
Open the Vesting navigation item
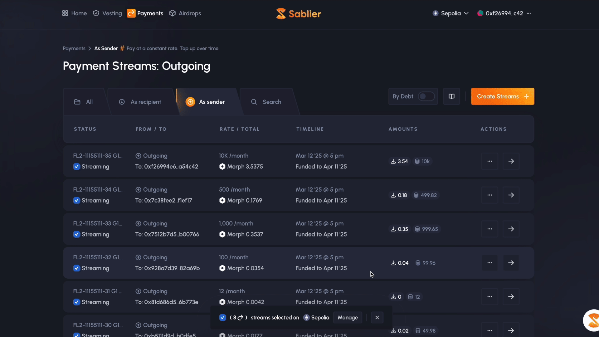tap(107, 13)
